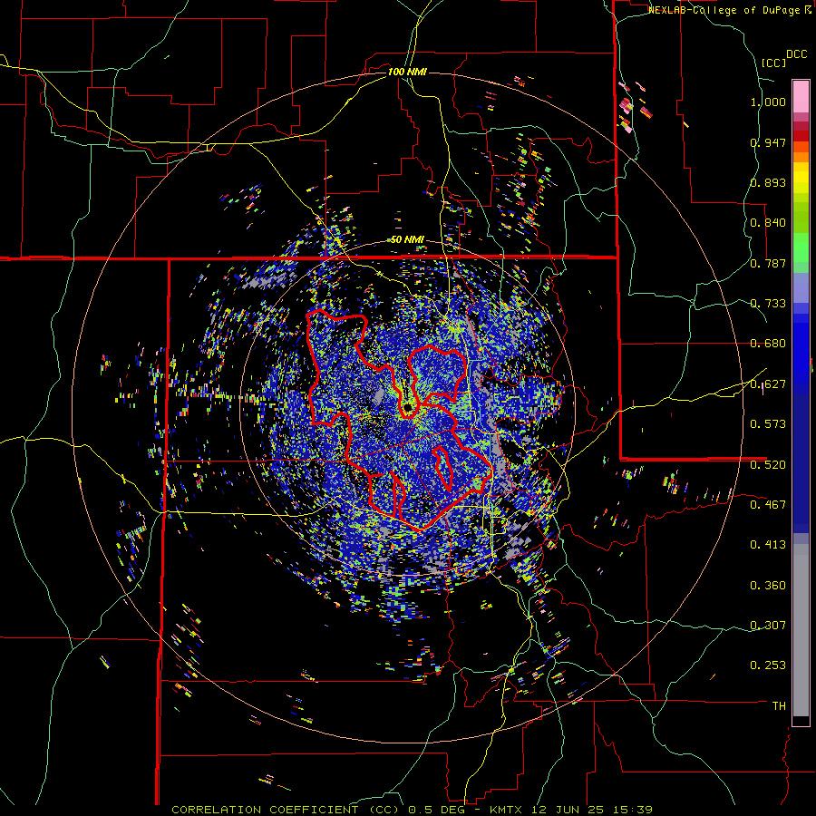Click the [CC] units label

pos(773,63)
